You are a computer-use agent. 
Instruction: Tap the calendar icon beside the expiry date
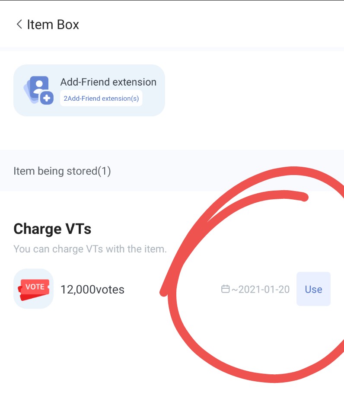(x=225, y=289)
